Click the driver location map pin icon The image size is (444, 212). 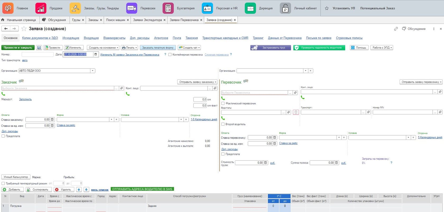pyautogui.click(x=296, y=112)
